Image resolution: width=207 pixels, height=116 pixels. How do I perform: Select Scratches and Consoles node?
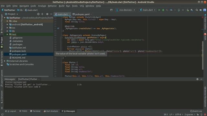[21, 64]
